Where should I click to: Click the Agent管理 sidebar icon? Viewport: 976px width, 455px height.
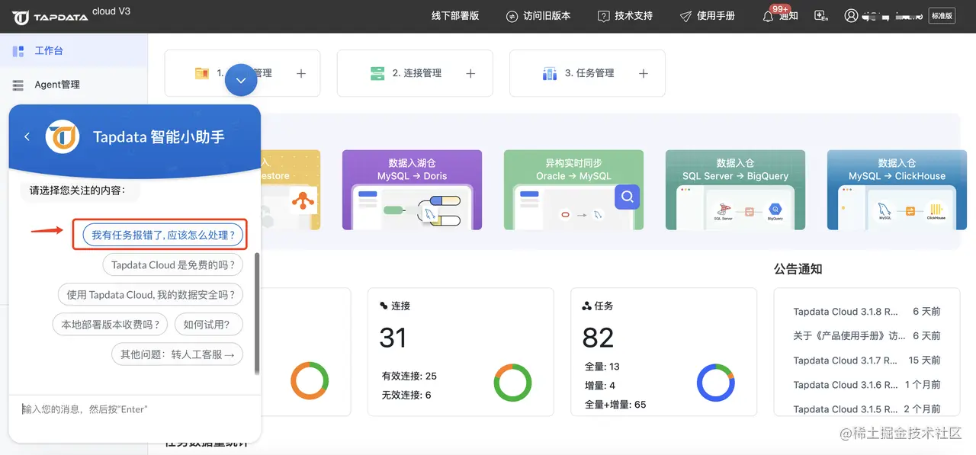point(18,85)
